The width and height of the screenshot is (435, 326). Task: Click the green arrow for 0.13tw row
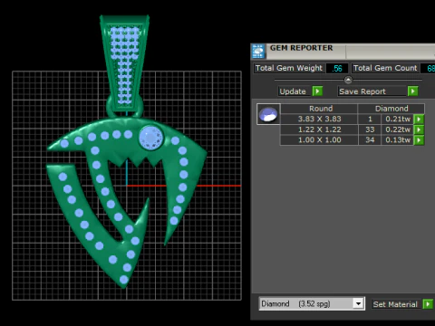419,140
